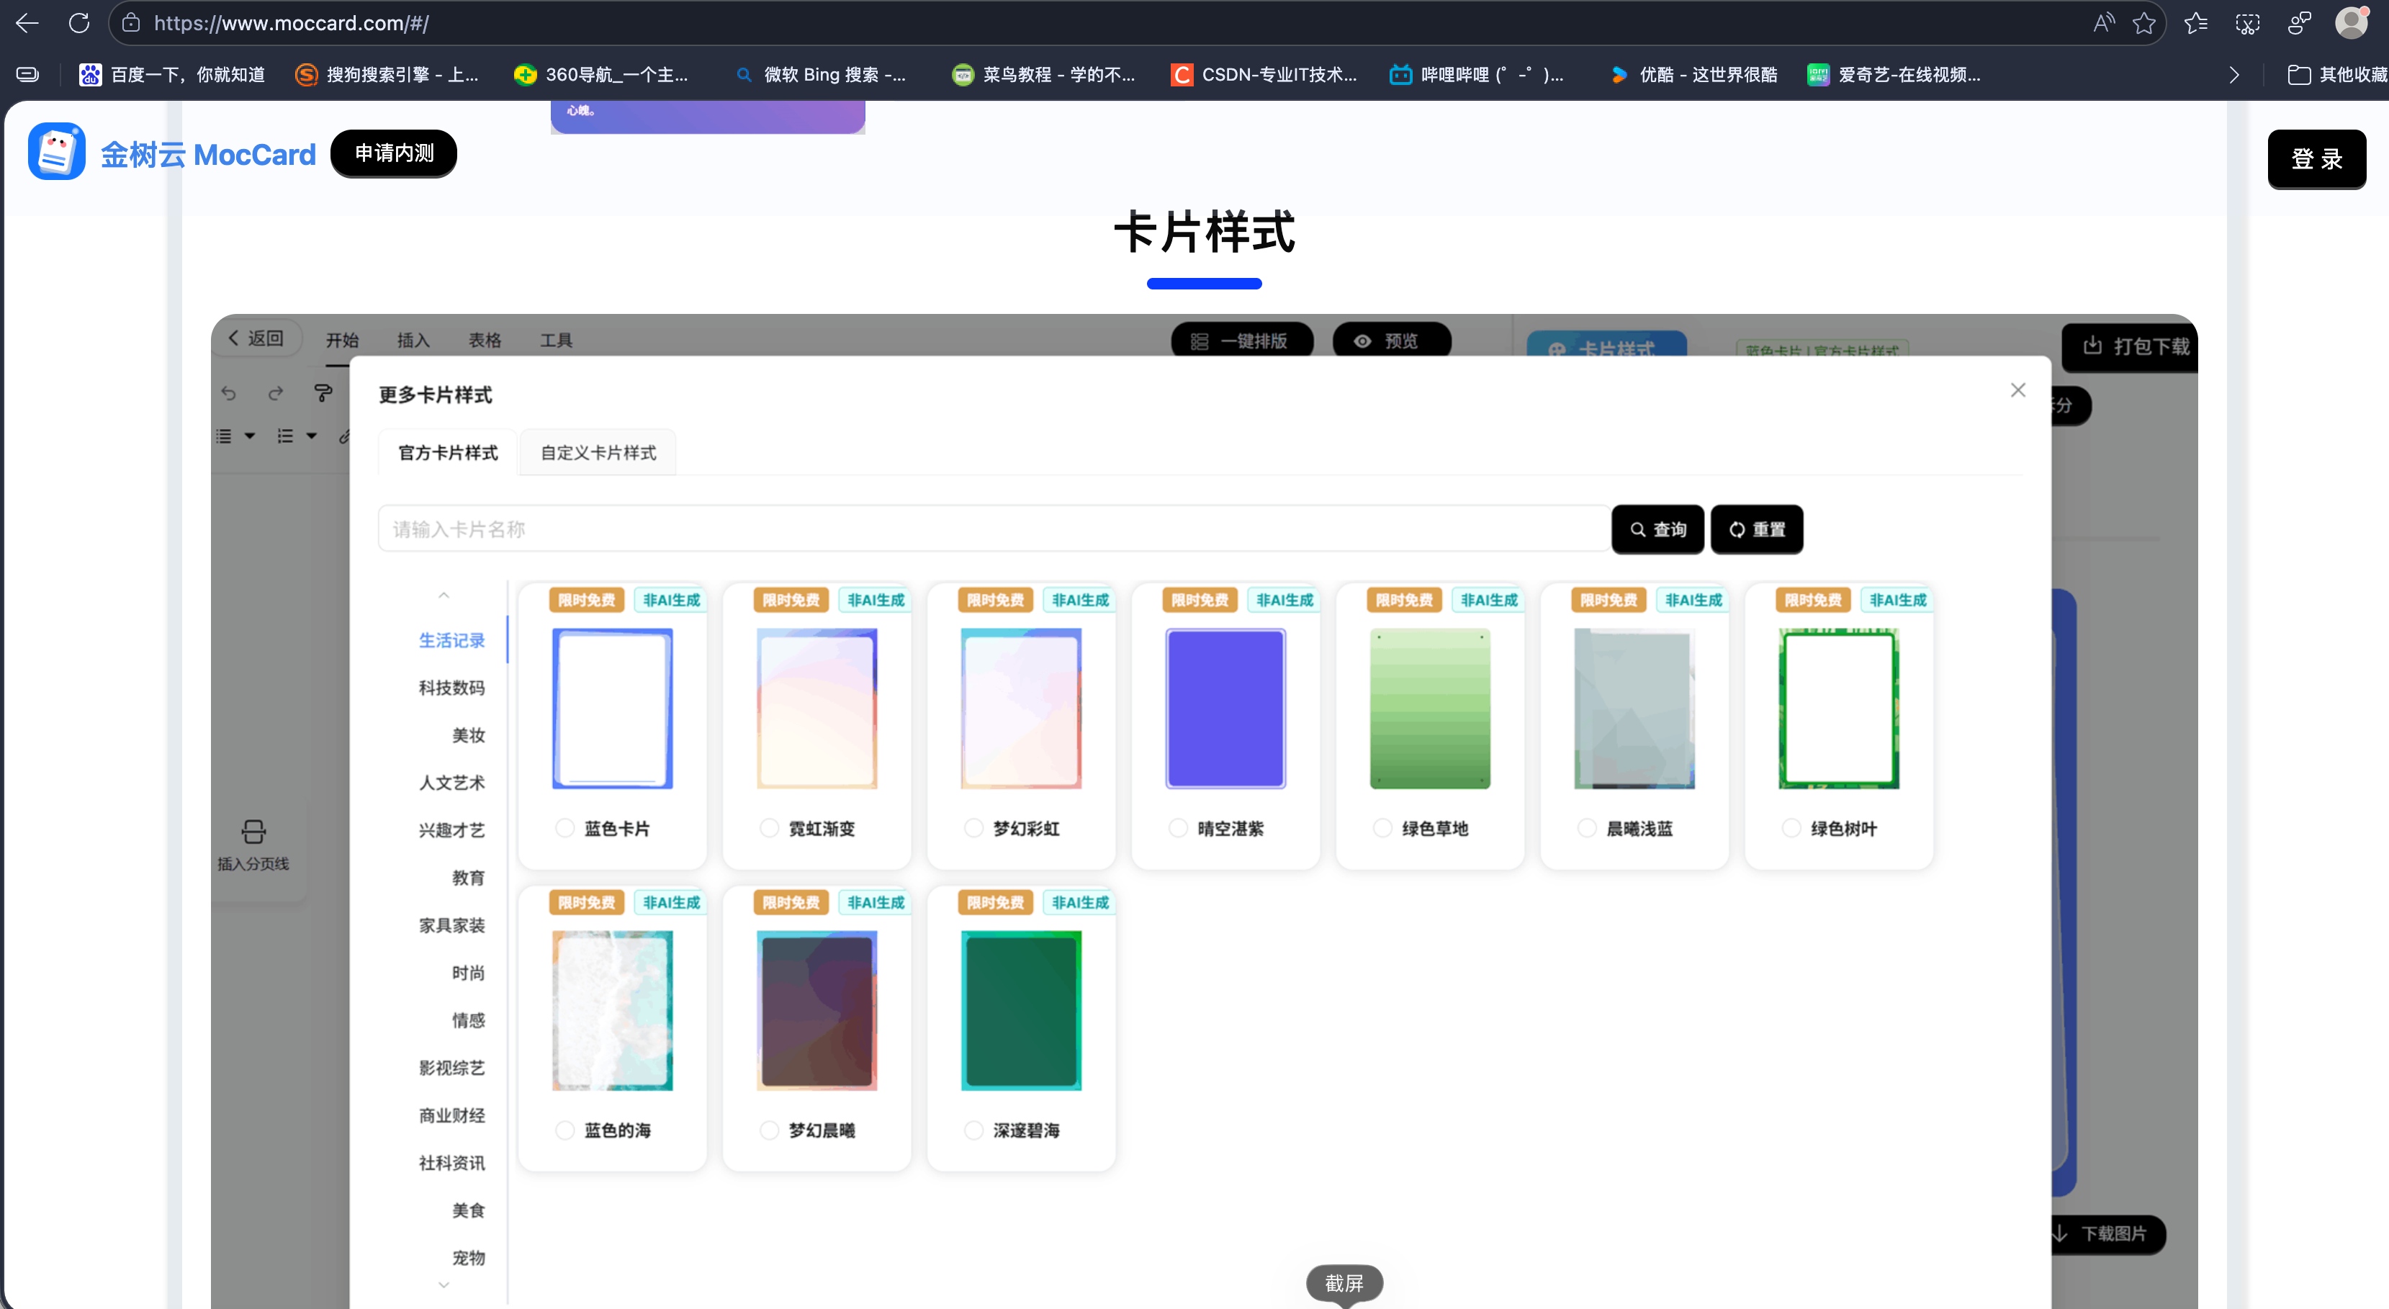Click the read aloud icon in address bar
This screenshot has width=2389, height=1309.
coord(2103,23)
